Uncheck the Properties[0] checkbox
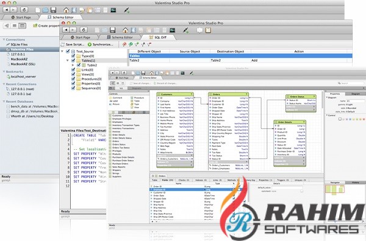366x241 pixels. (73, 83)
